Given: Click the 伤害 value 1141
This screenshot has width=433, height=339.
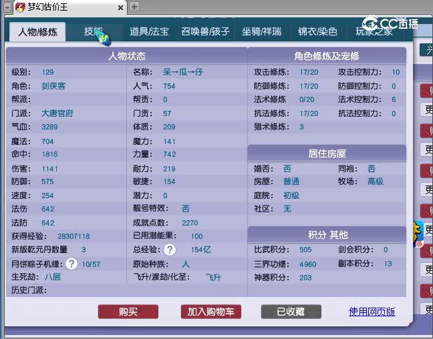Looking at the screenshot, I should pyautogui.click(x=49, y=169).
